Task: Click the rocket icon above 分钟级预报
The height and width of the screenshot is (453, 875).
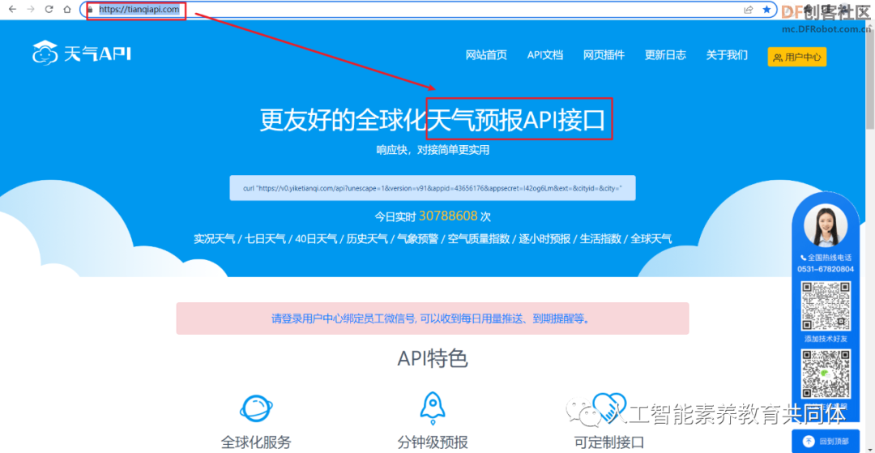Action: [x=433, y=408]
